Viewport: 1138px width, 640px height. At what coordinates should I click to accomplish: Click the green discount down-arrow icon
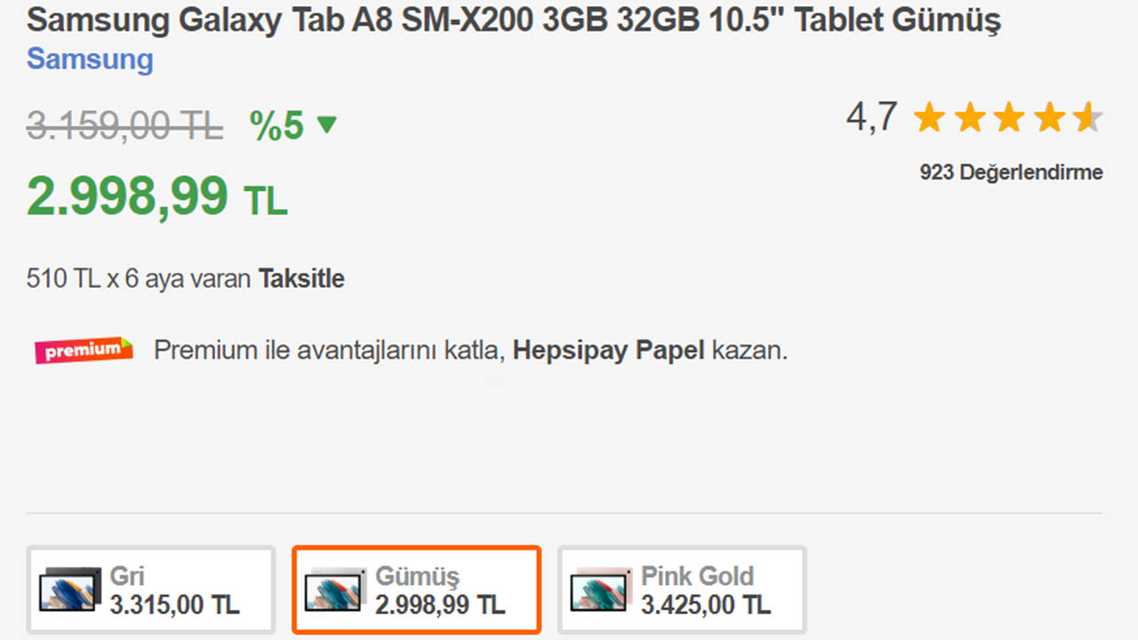[x=327, y=125]
